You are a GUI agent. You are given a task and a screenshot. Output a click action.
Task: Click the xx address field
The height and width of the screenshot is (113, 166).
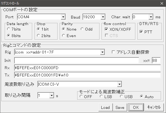tap(156, 61)
